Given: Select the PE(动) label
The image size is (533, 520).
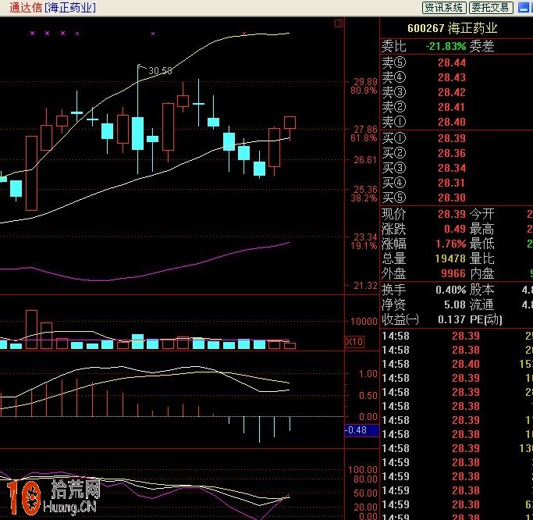Looking at the screenshot, I should [485, 319].
